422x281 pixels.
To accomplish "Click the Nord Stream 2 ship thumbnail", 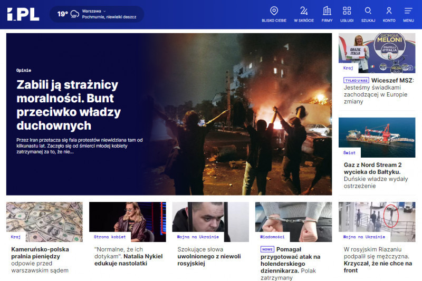I will pyautogui.click(x=377, y=137).
